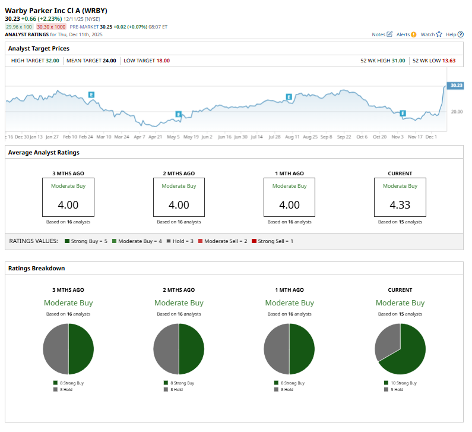Click the Warby Parker Inc Cl A title

[47, 11]
